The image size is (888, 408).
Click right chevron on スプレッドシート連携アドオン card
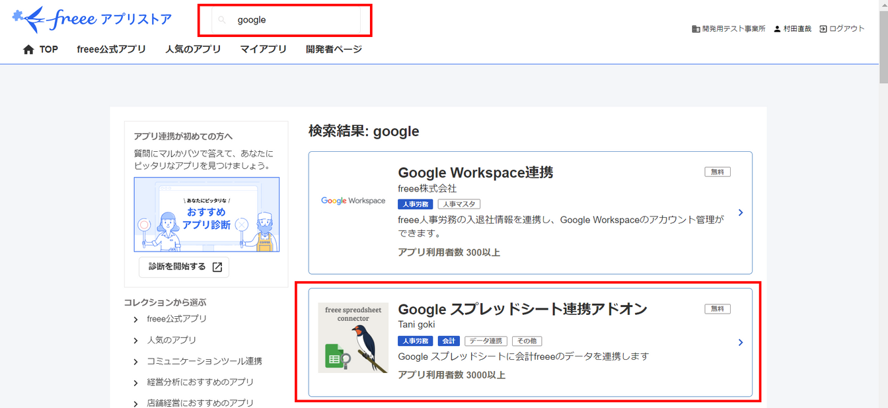tap(741, 343)
